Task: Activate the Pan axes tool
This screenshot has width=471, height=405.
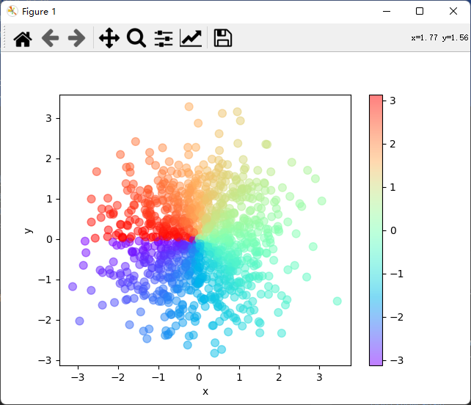Action: pos(109,38)
